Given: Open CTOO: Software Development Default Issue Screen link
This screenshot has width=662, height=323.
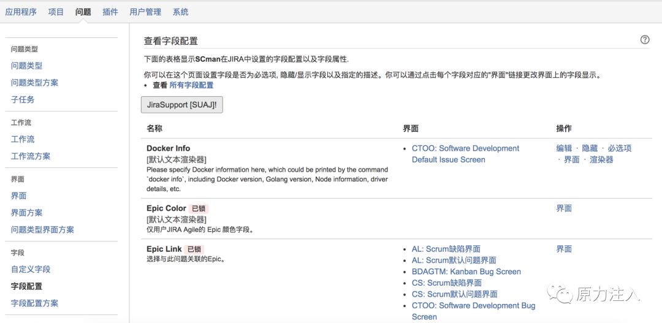Looking at the screenshot, I should (465, 154).
